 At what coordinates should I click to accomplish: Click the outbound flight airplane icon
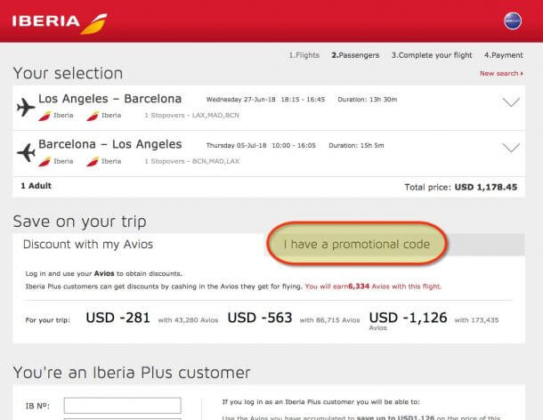(26, 107)
